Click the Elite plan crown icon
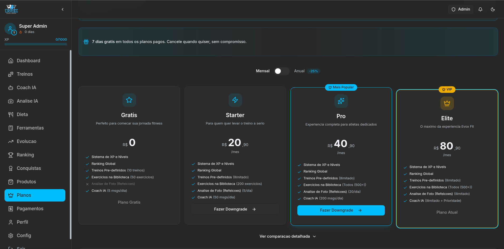 click(x=447, y=103)
